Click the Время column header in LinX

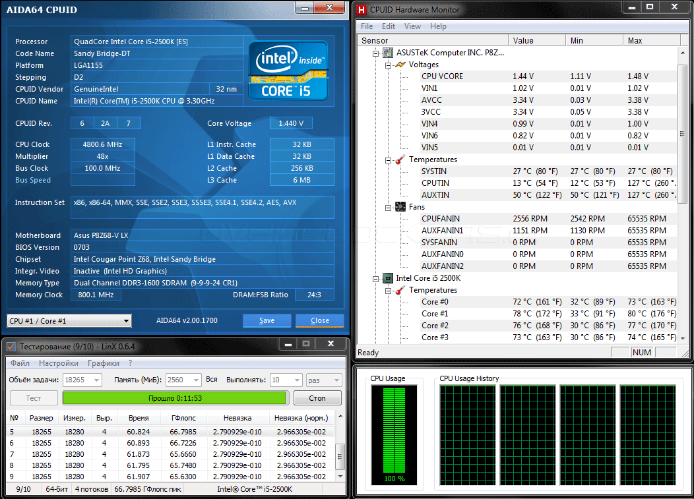139,418
